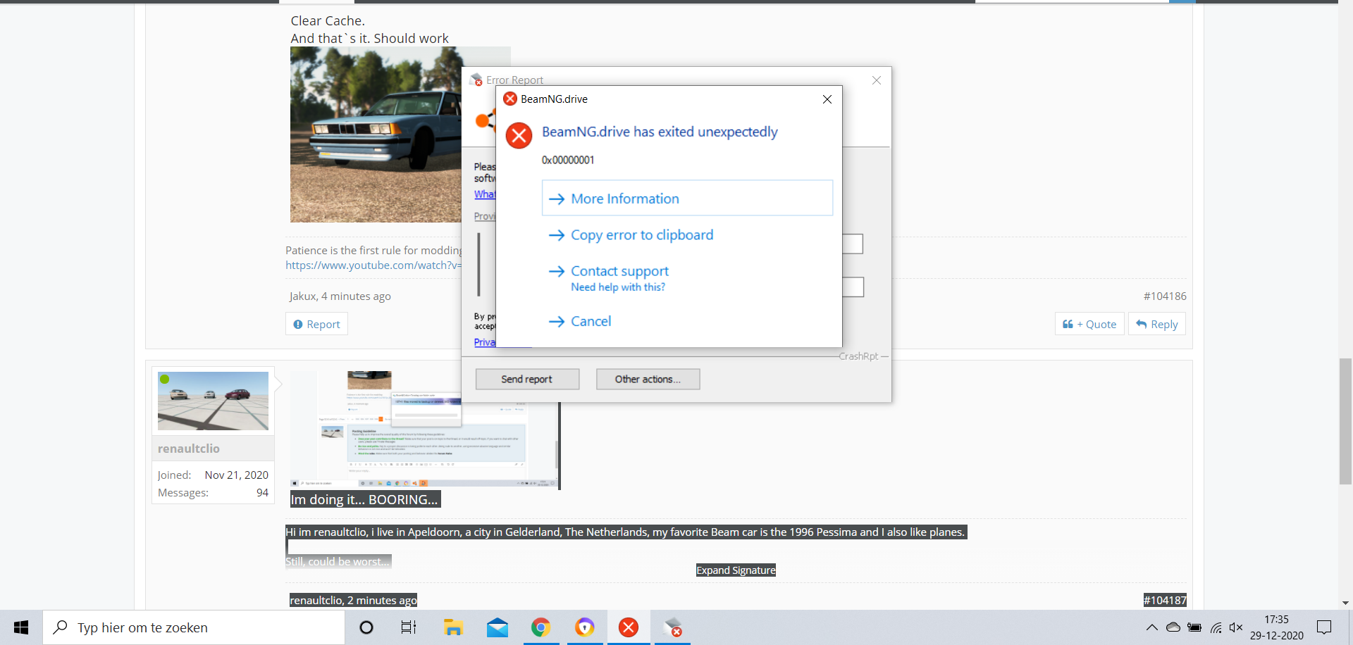
Task: Close the BeamNG.drive error dialog
Action: coord(827,99)
